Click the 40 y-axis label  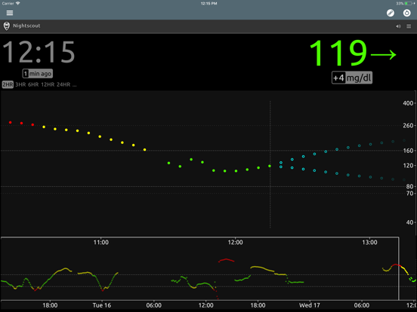pyautogui.click(x=409, y=222)
